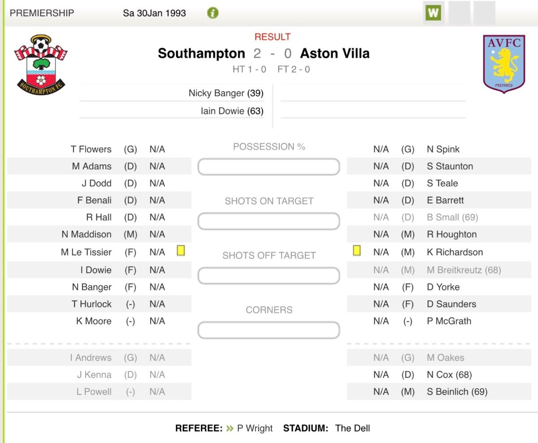Click M Le Tissier's yellow card

point(181,251)
